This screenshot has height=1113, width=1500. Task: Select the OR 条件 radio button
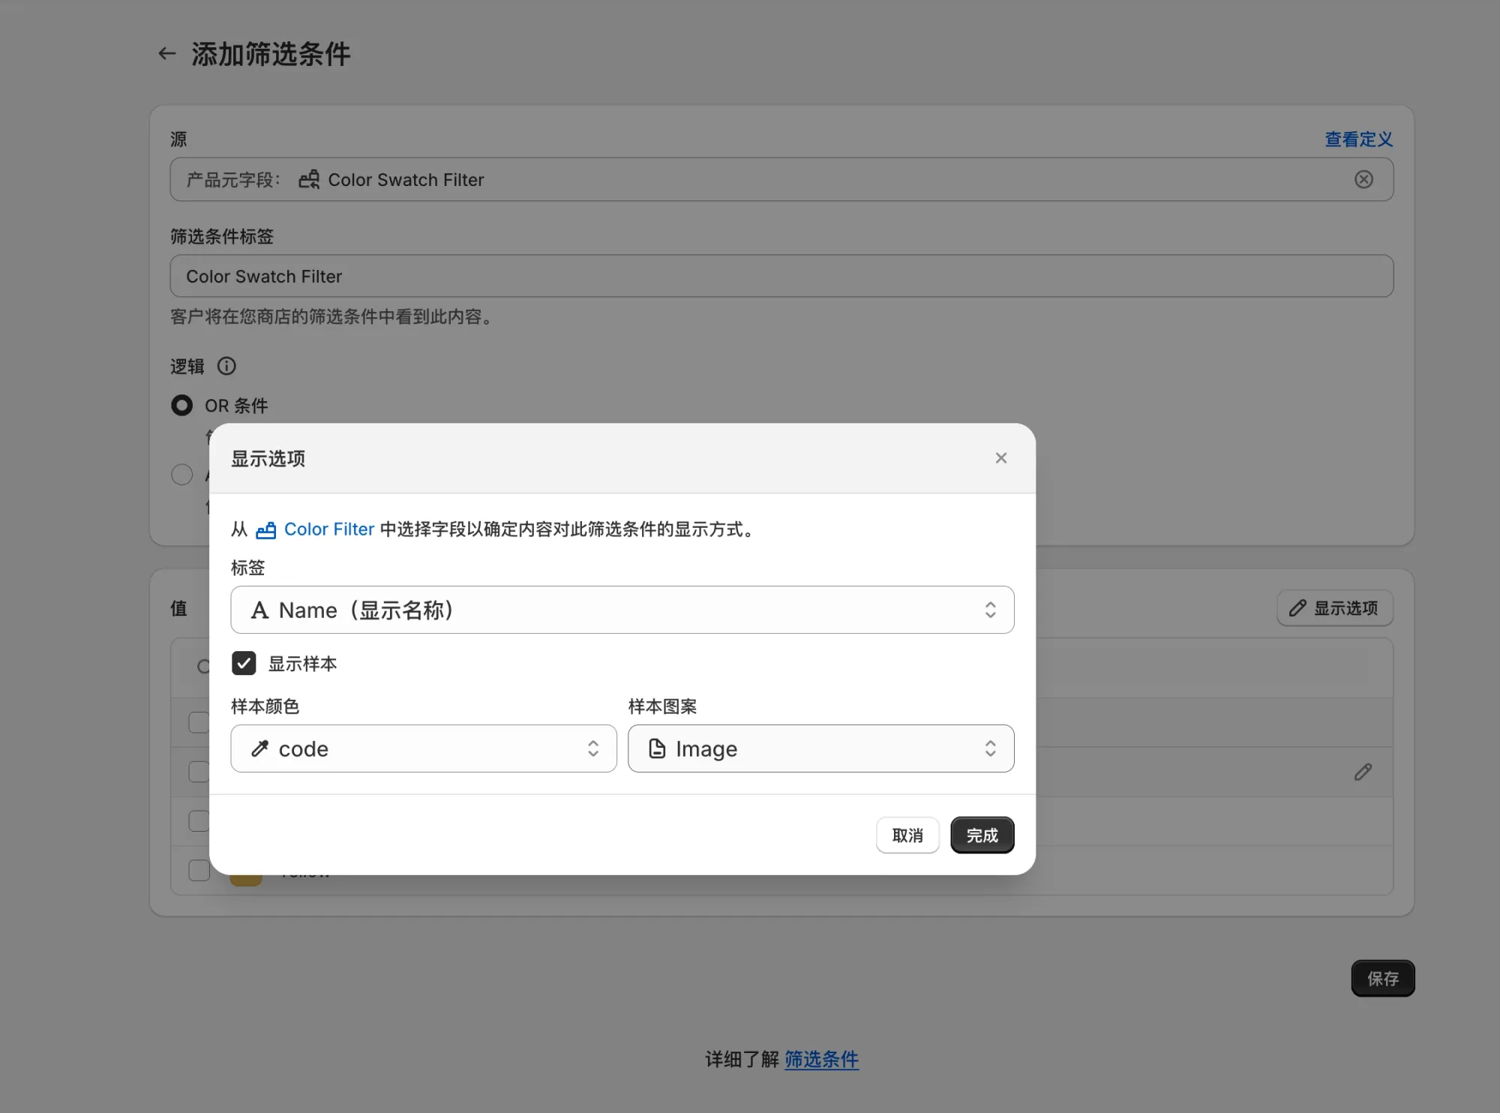[x=181, y=405]
